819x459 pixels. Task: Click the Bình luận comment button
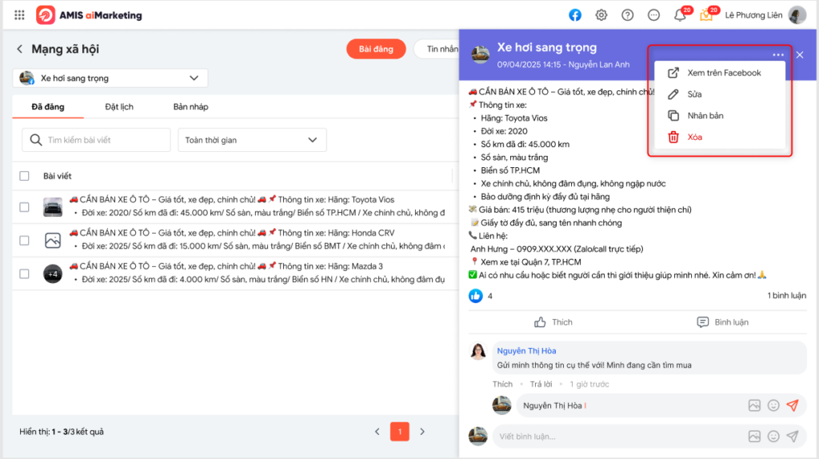722,322
